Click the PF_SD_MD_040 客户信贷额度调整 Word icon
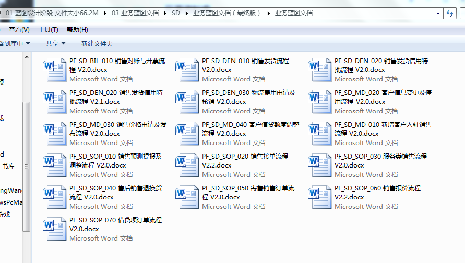The image size is (465, 263). [187, 134]
